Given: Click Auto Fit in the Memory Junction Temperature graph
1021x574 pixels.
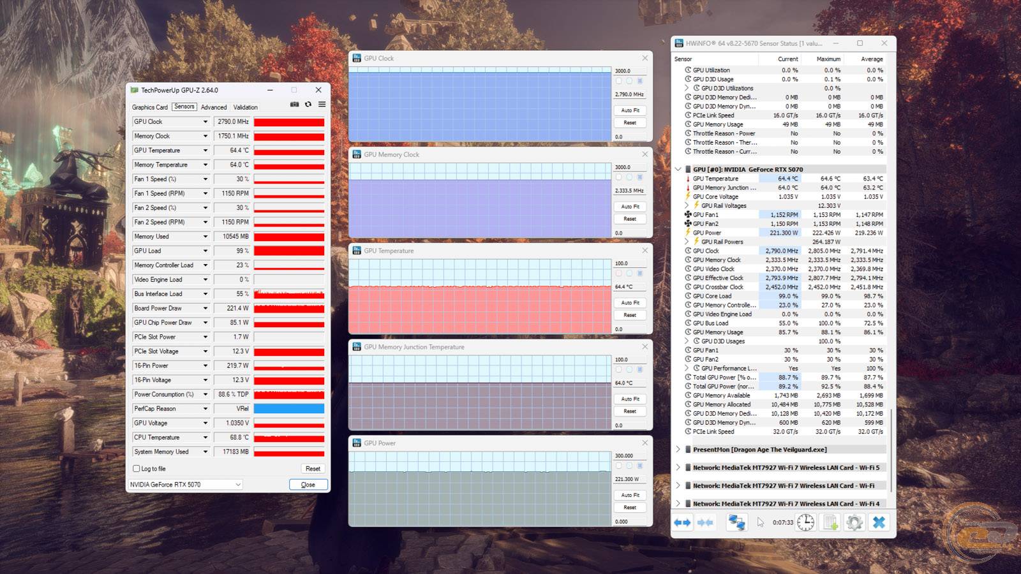Looking at the screenshot, I should 630,399.
